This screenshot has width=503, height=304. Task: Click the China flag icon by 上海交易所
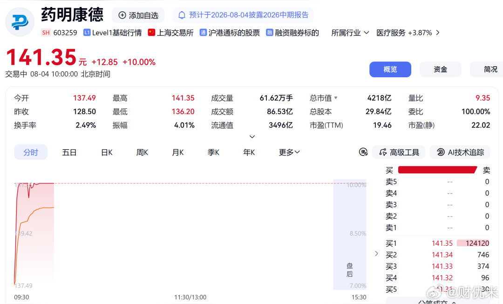click(151, 33)
